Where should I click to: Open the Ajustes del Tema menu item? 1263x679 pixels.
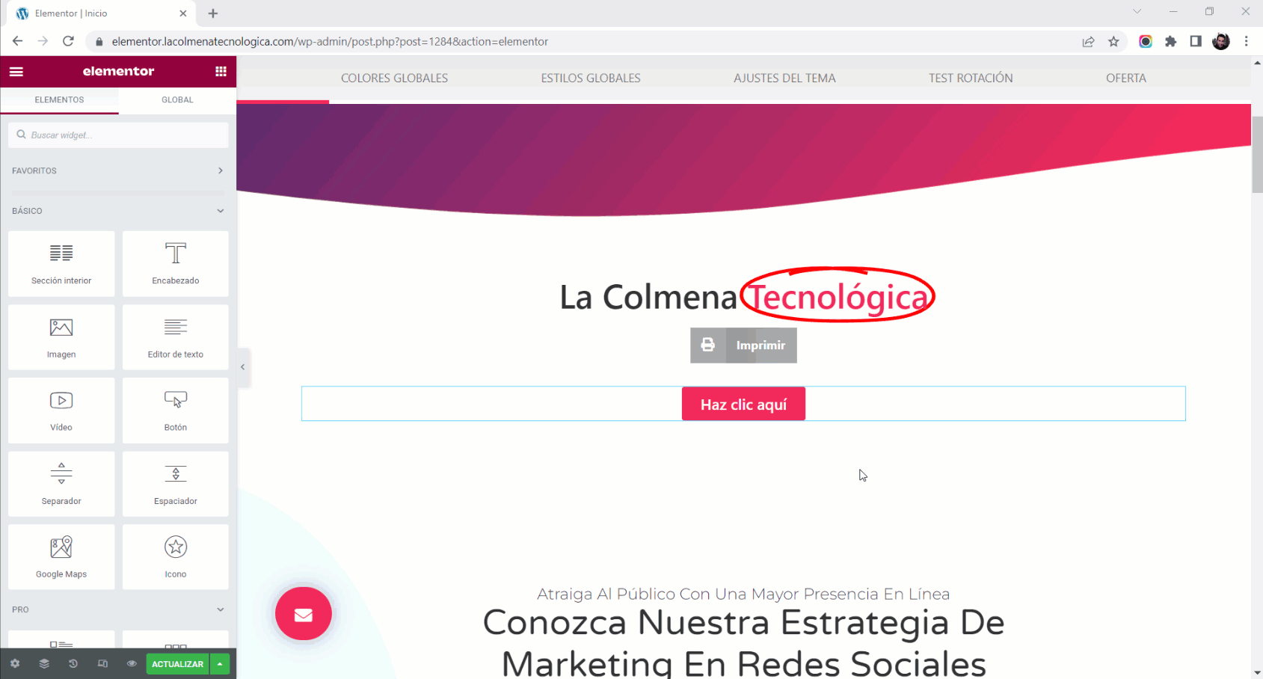coord(784,78)
